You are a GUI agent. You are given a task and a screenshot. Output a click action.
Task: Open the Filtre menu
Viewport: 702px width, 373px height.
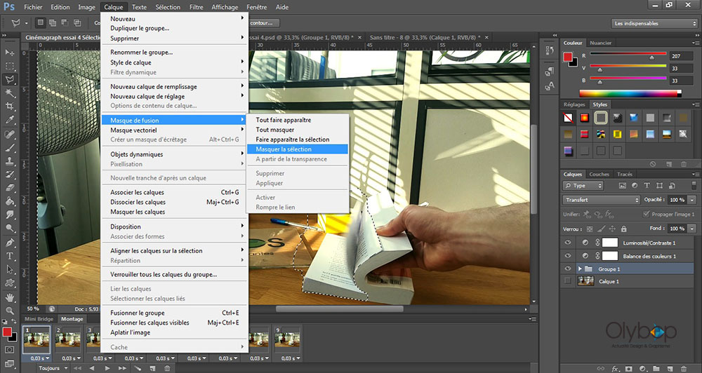(x=196, y=7)
